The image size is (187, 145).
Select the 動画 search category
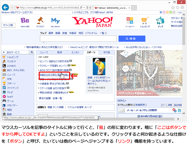click(x=58, y=33)
